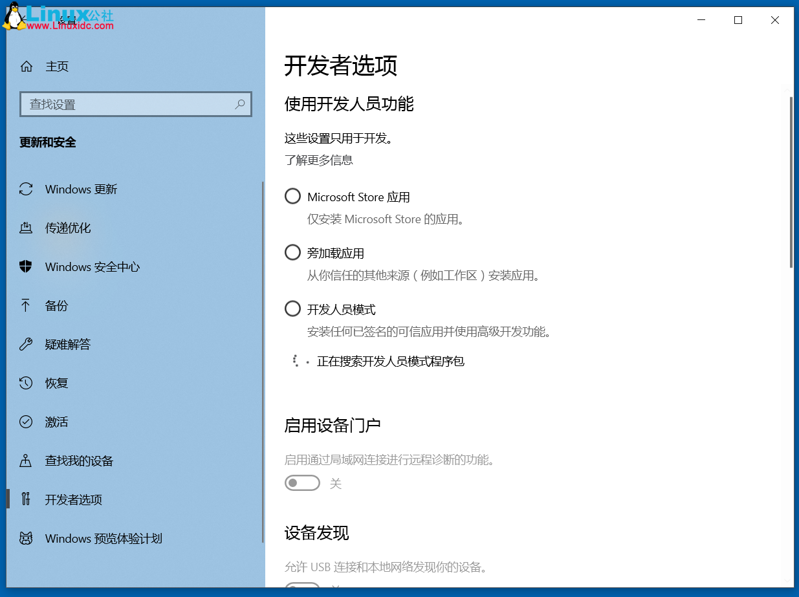
Task: Click the 传递优化 delivery icon
Action: pyautogui.click(x=26, y=228)
